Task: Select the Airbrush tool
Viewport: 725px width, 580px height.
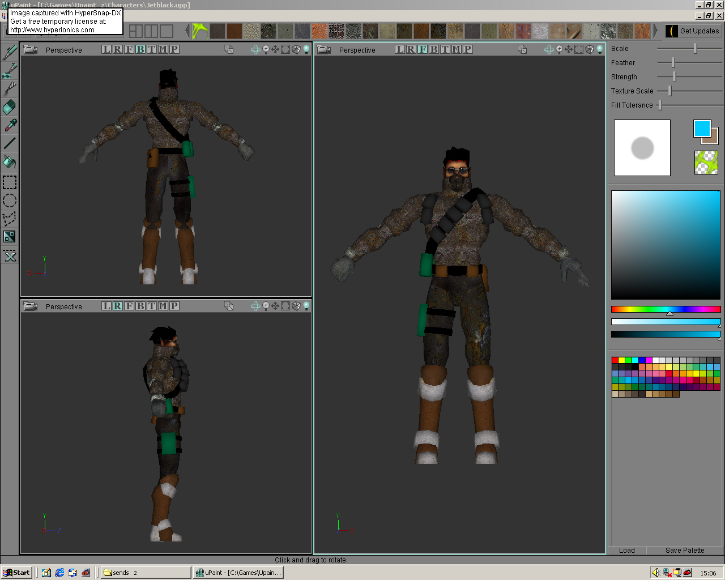Action: (x=8, y=69)
